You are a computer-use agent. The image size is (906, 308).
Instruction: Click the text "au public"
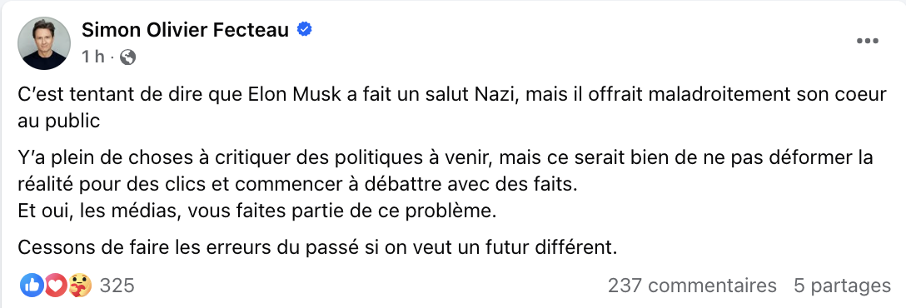tap(59, 120)
